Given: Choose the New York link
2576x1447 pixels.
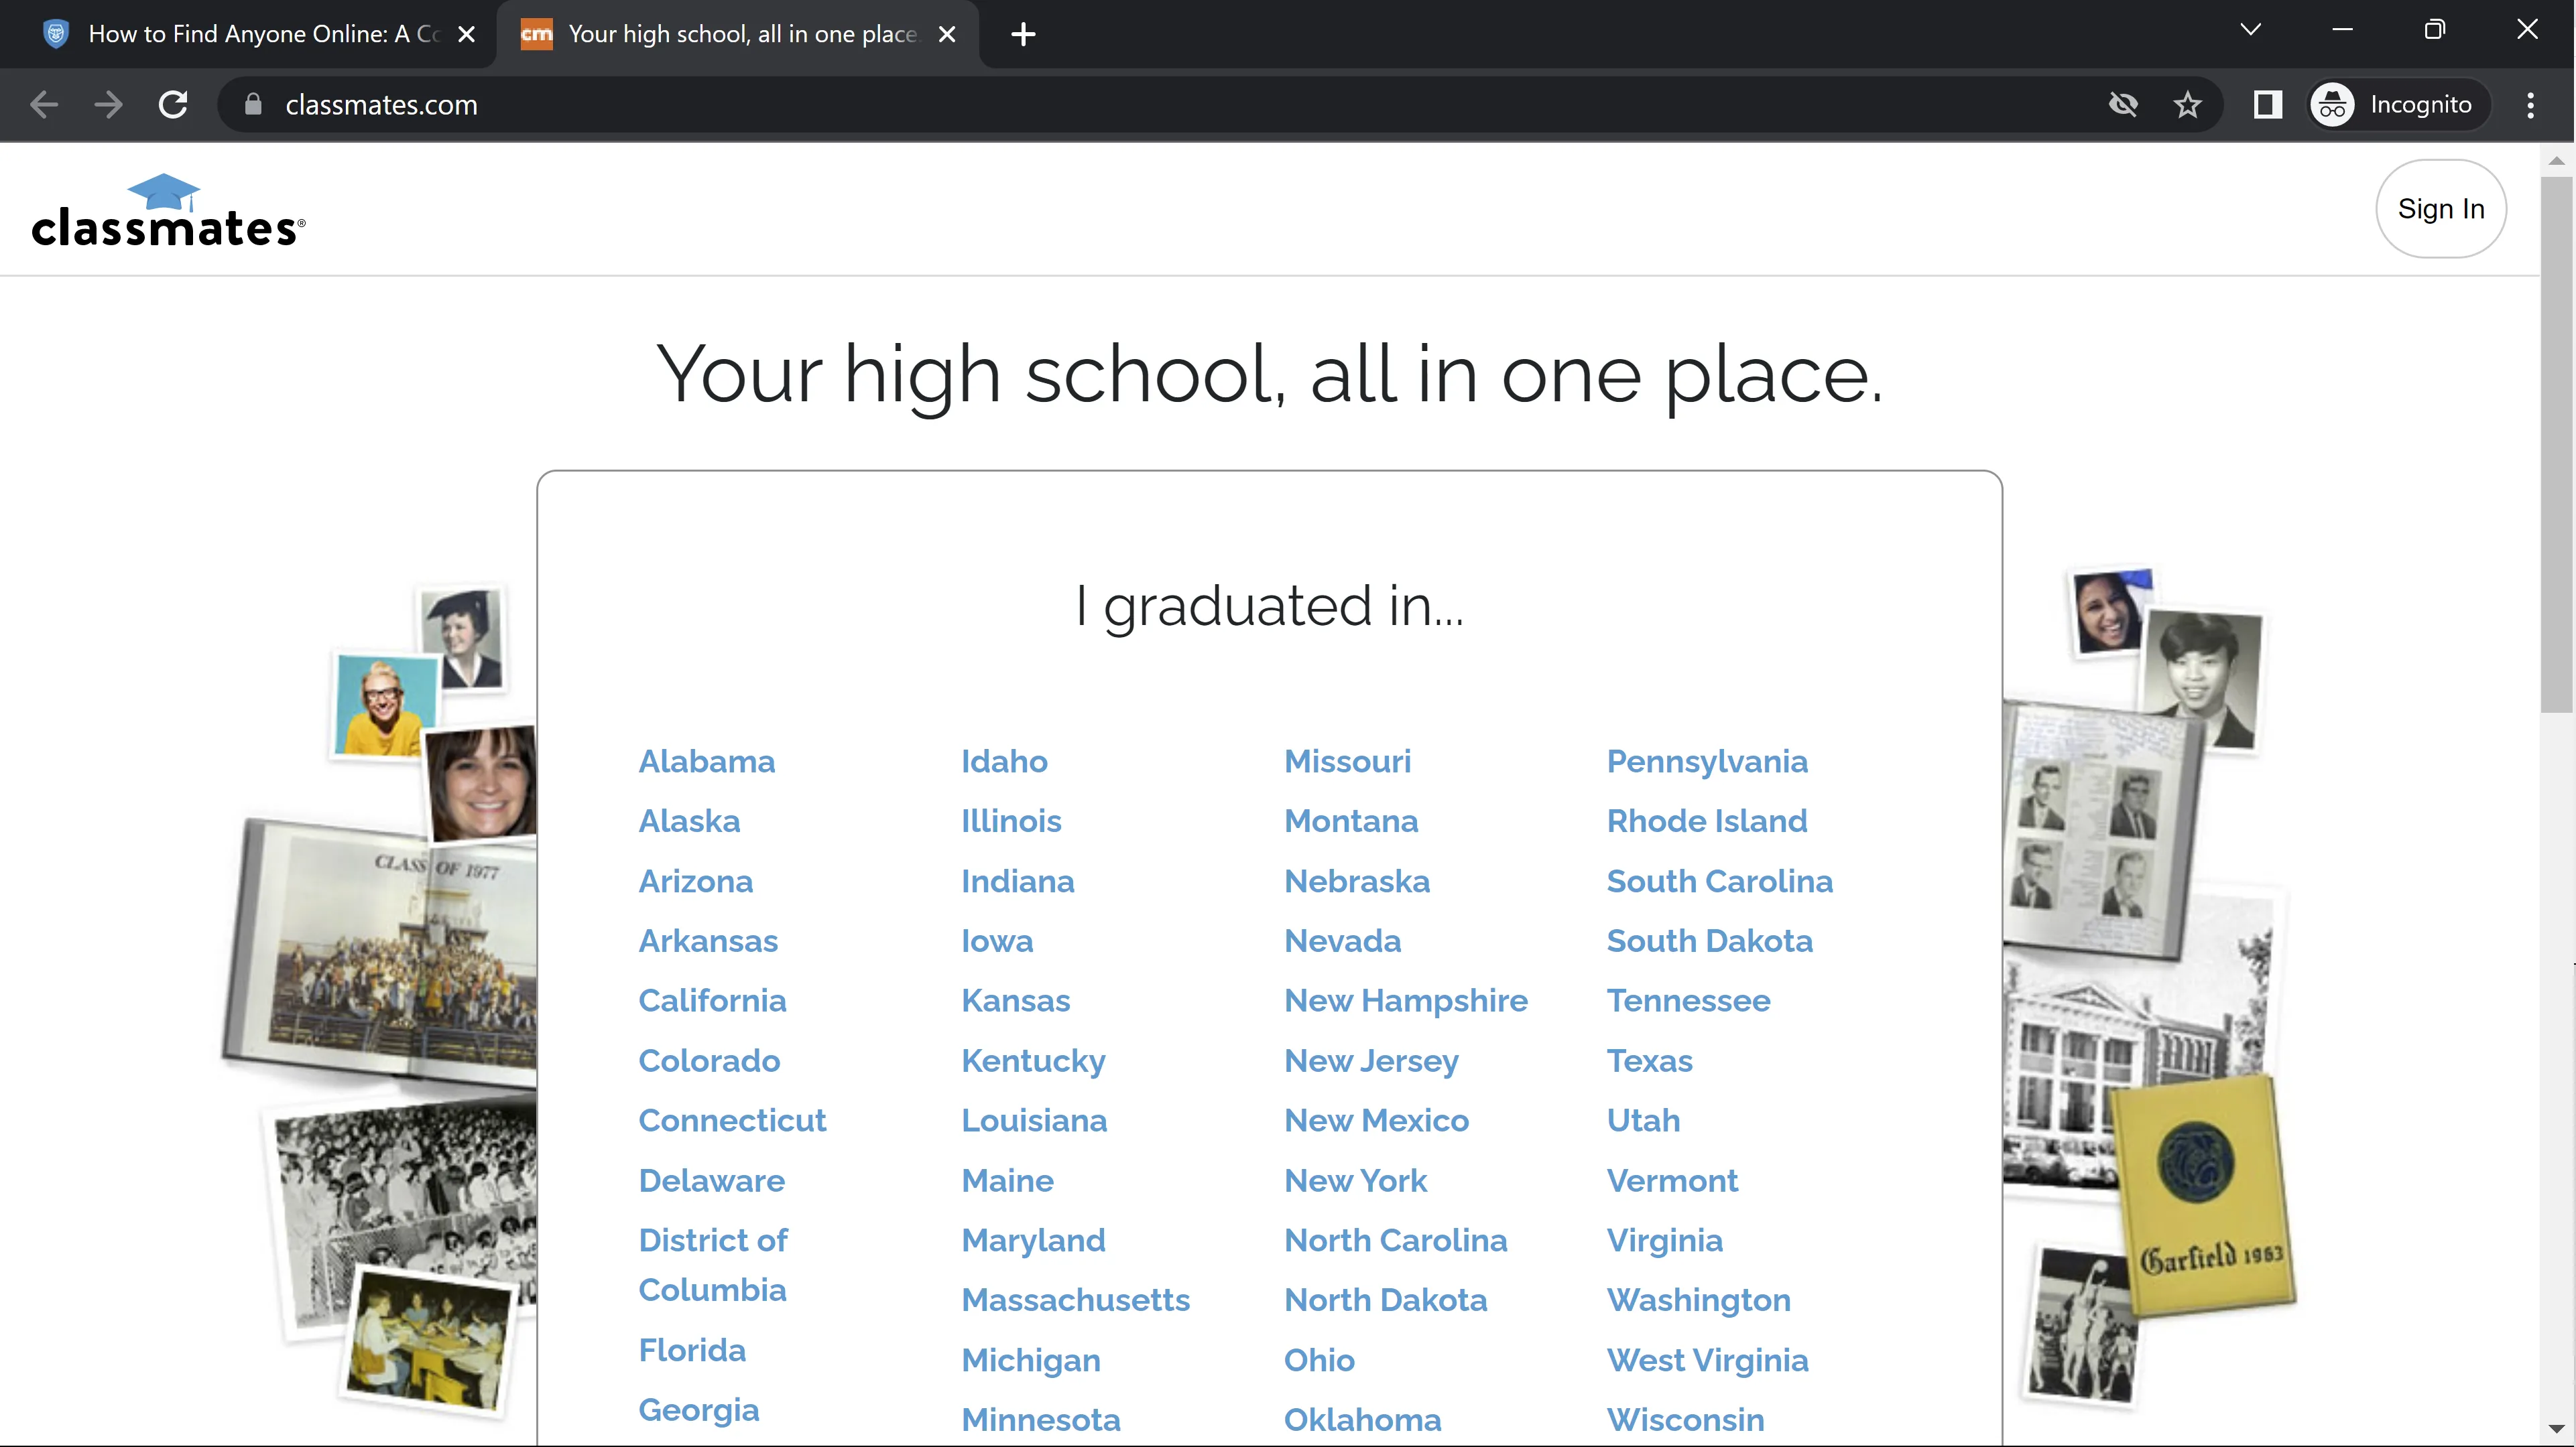Looking at the screenshot, I should [1355, 1180].
